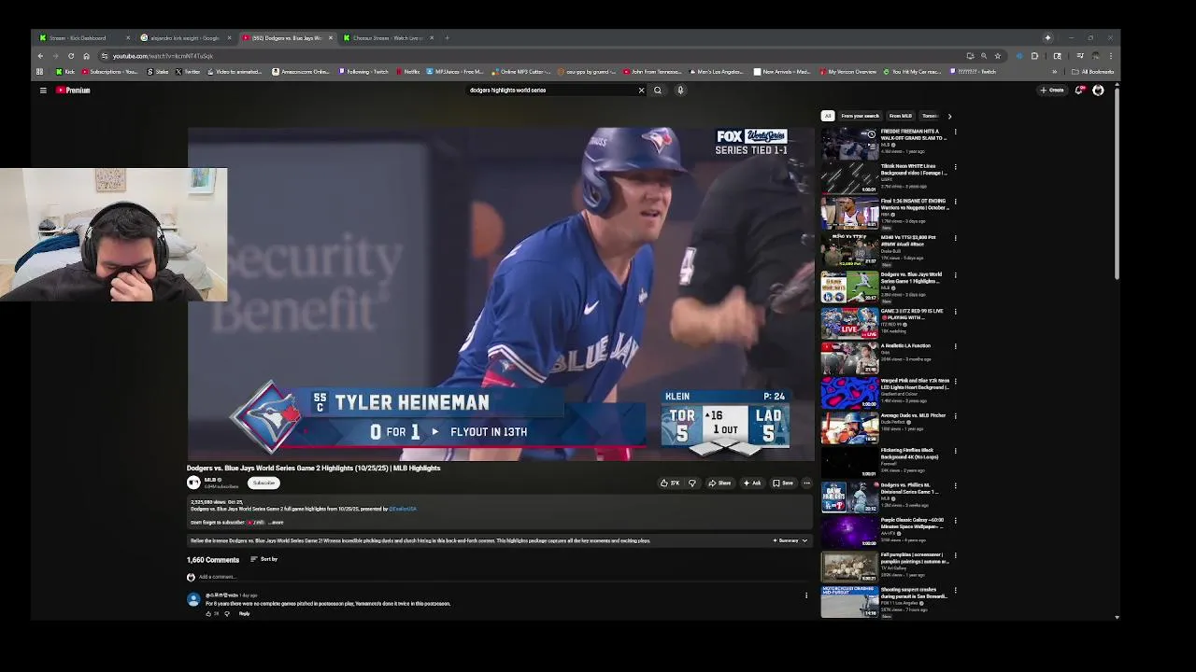Viewport: 1196px width, 672px height.
Task: Switch to the Stream - Kick Dashboard tab
Action: [x=84, y=38]
